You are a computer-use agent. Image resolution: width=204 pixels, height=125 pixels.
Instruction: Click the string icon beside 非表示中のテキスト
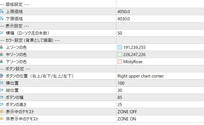[1, 118]
